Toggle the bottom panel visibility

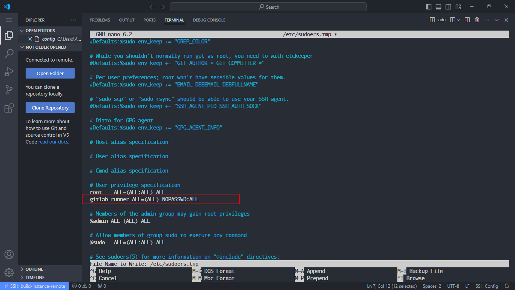click(438, 7)
